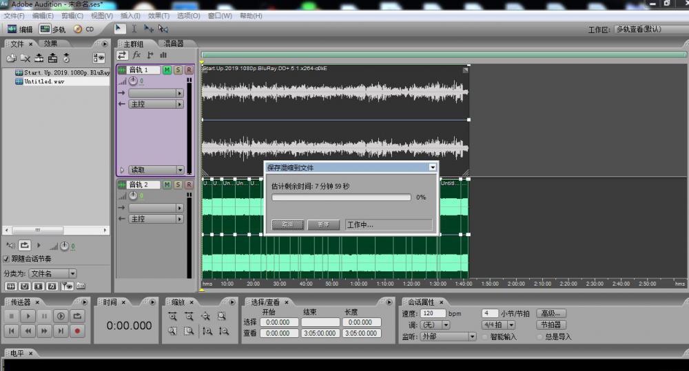Show the Sends track controls
The height and width of the screenshot is (371, 689).
150,55
